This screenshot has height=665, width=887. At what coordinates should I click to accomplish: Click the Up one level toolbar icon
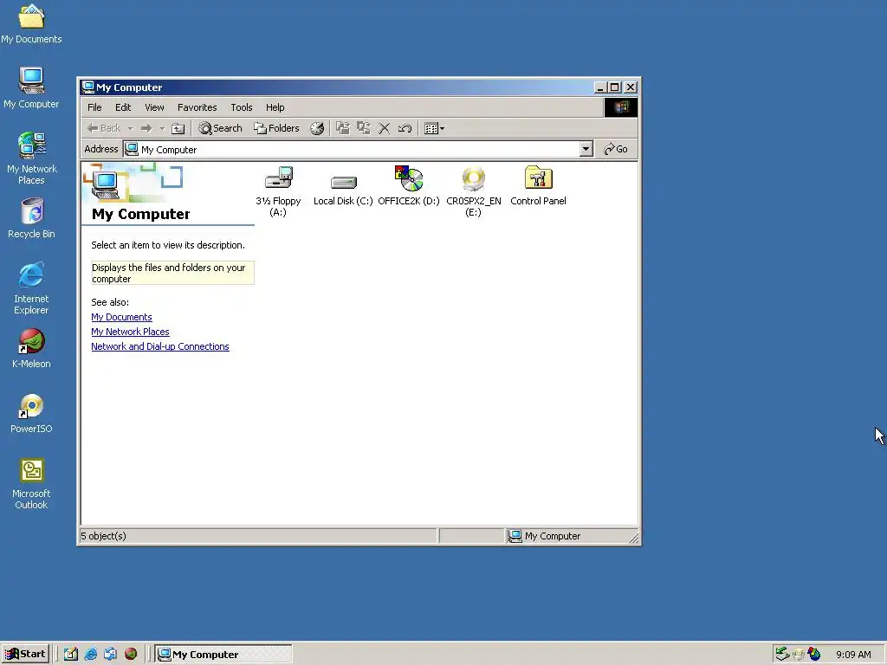[178, 128]
